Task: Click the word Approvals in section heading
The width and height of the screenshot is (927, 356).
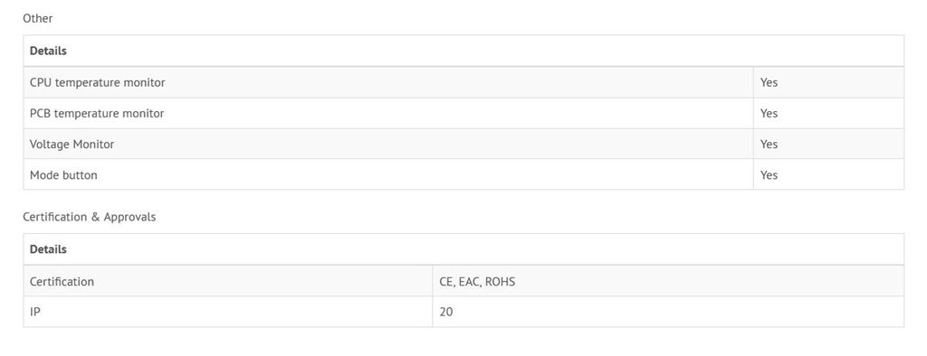Action: (130, 217)
